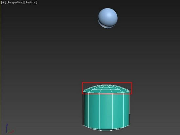This screenshot has width=180, height=135.
Task: Select the blue sphere object
Action: click(x=108, y=18)
